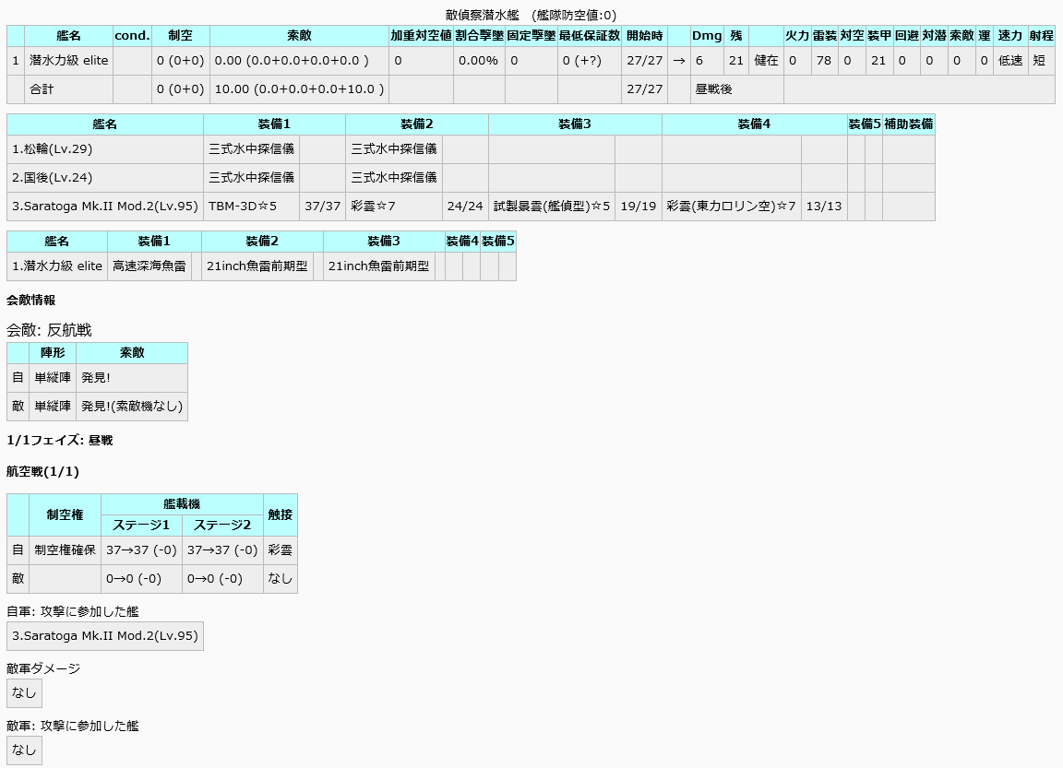The height and width of the screenshot is (768, 1063).
Task: Click the cond. column header
Action: [132, 36]
